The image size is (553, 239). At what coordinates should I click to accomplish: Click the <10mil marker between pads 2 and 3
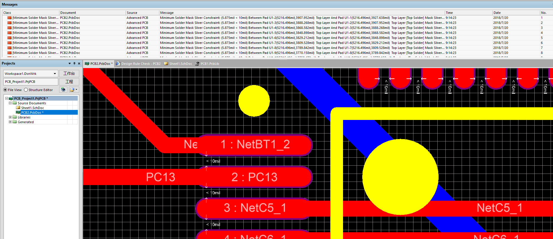(x=213, y=193)
